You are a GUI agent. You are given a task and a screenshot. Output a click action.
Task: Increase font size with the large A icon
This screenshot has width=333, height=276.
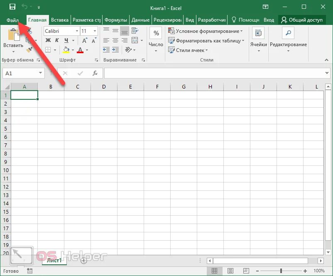coord(85,40)
